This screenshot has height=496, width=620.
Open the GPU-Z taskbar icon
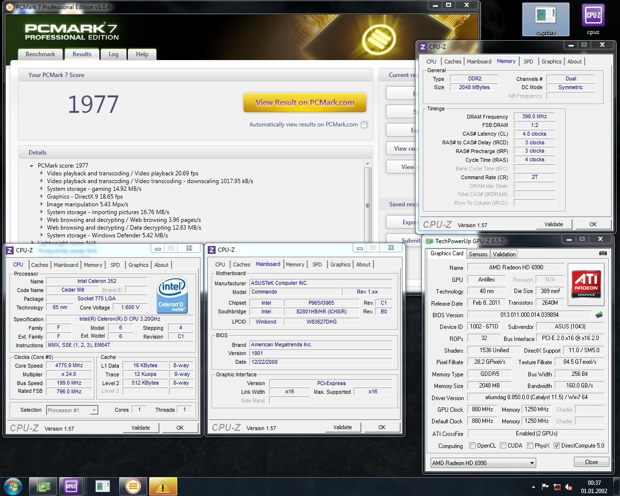click(x=44, y=486)
